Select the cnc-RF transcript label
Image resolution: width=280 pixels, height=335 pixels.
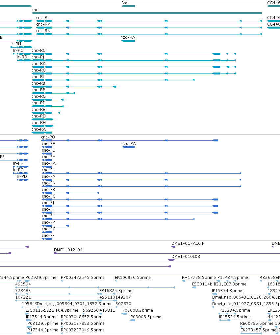[38, 103]
